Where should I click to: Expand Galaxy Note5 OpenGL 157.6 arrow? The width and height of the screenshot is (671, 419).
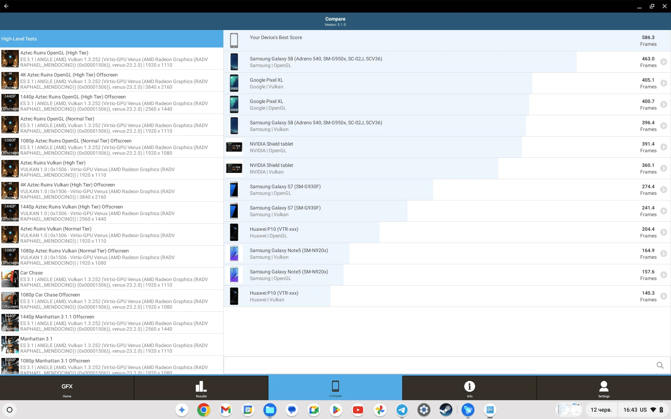(663, 275)
